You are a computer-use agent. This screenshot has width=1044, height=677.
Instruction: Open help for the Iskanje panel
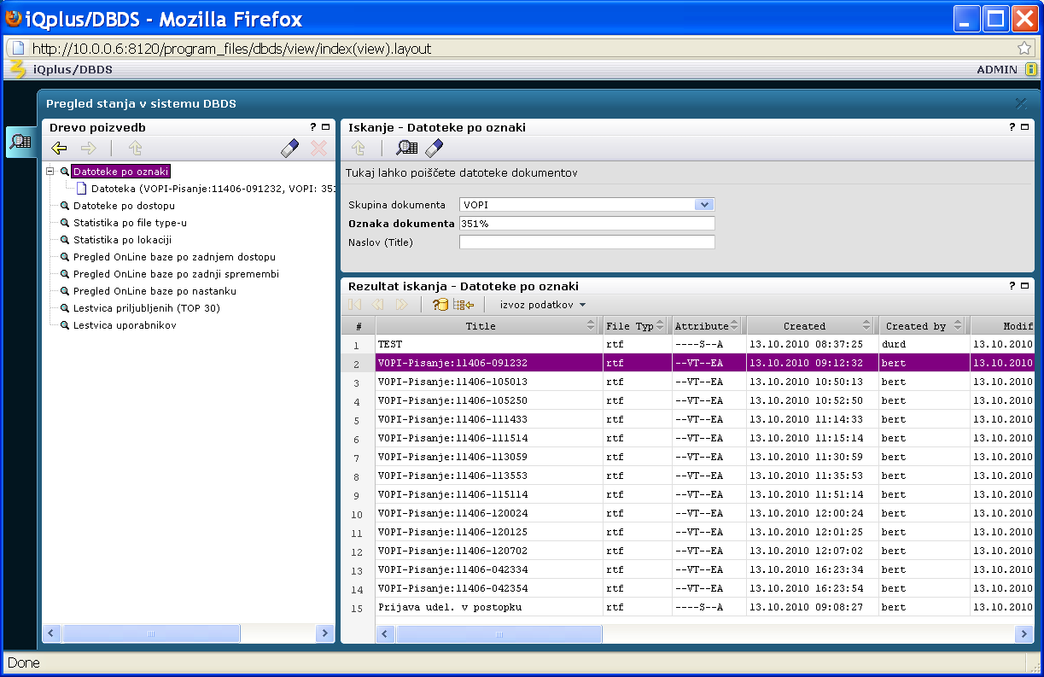(x=1012, y=127)
